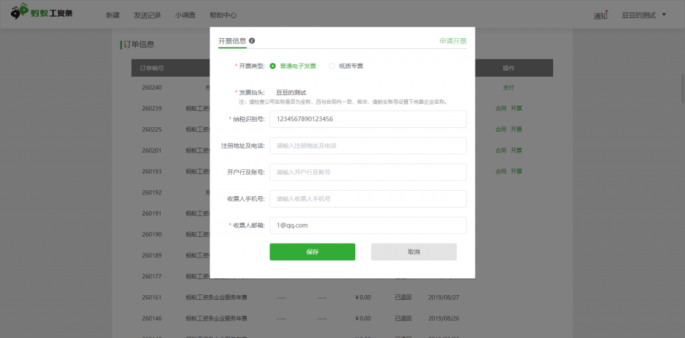Image resolution: width=685 pixels, height=338 pixels.
Task: Click the 收票人邮箱 input field
Action: [367, 226]
